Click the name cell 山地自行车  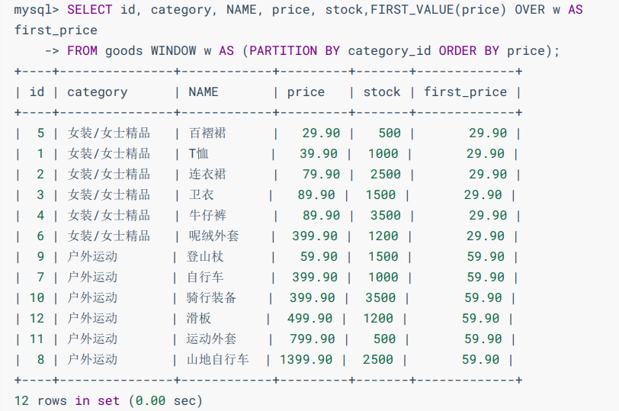pyautogui.click(x=217, y=359)
